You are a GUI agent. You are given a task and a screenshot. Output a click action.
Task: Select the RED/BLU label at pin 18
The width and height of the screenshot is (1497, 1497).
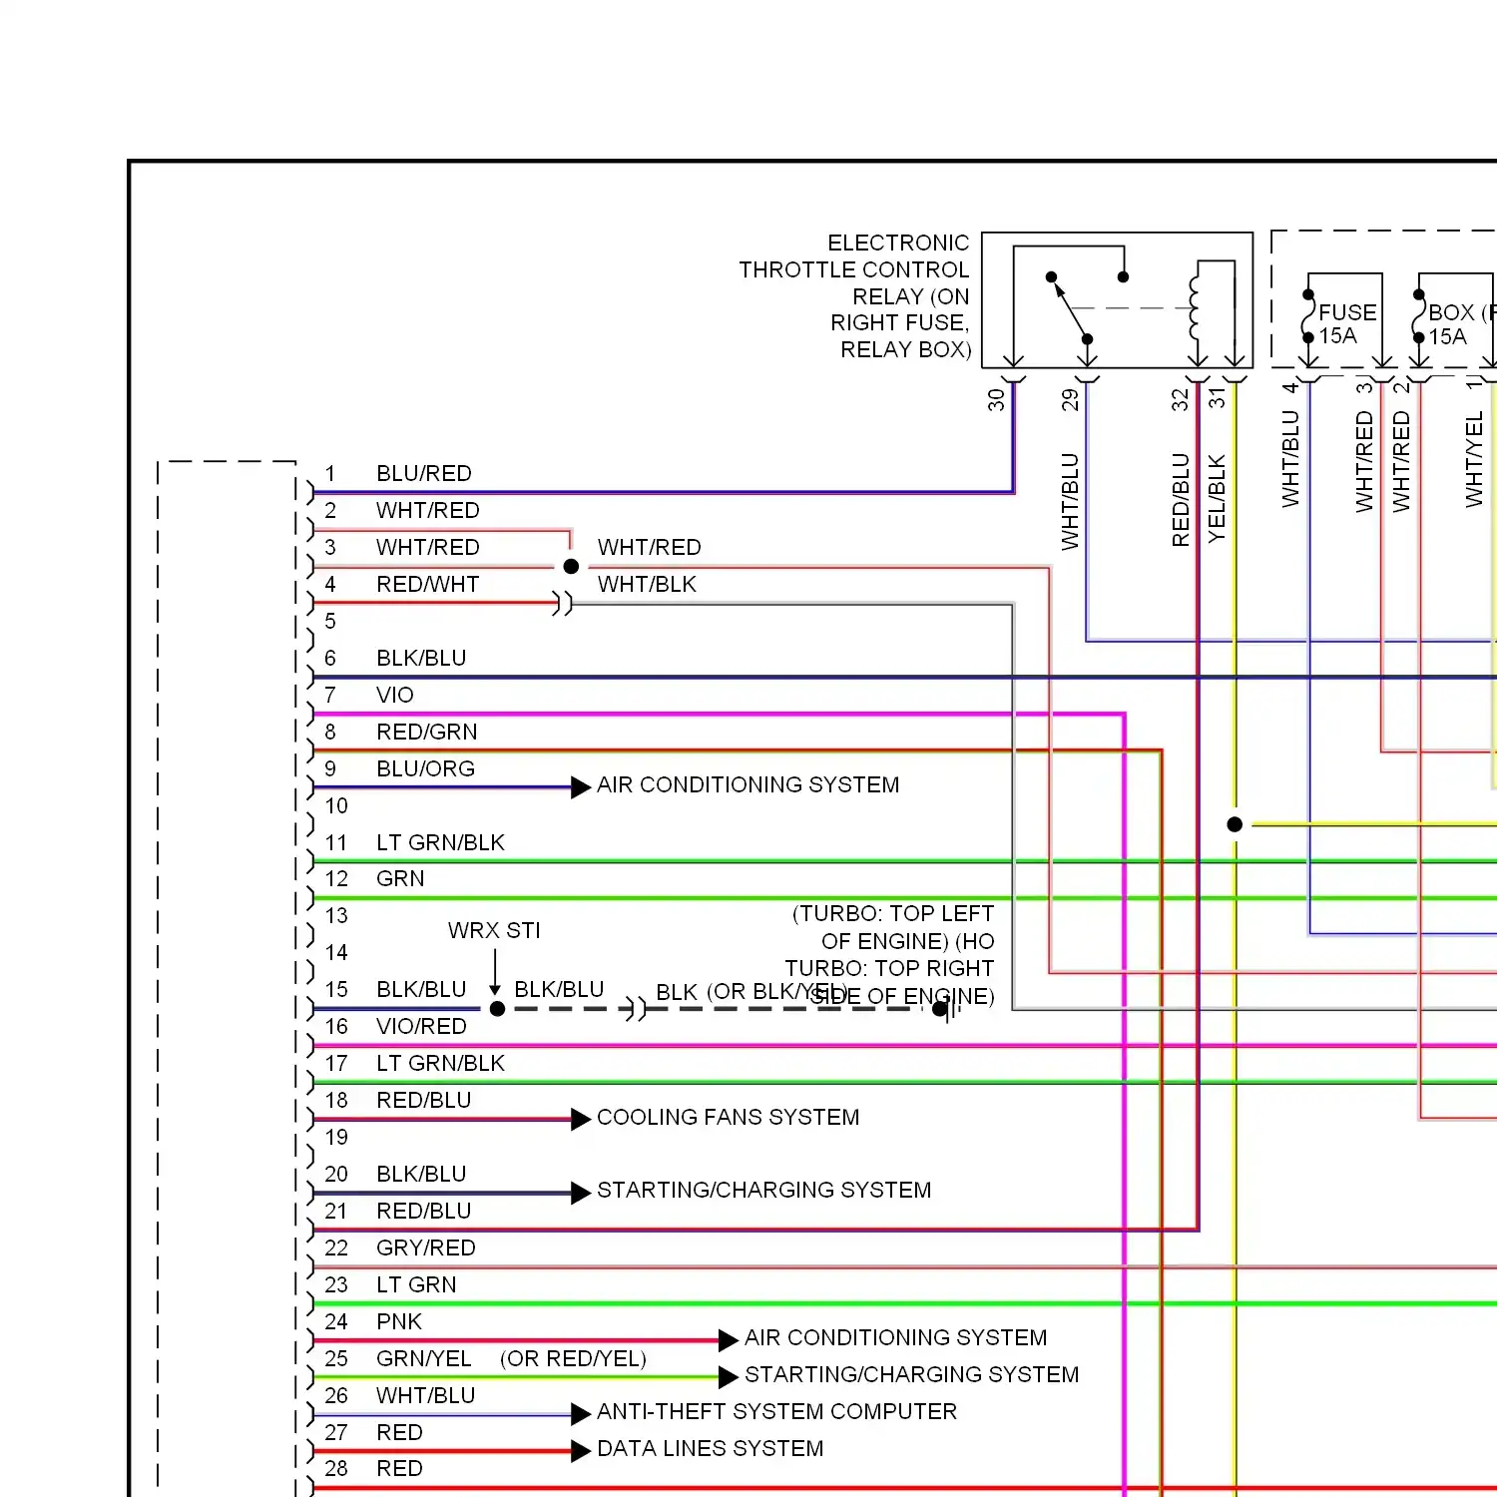pyautogui.click(x=424, y=1100)
